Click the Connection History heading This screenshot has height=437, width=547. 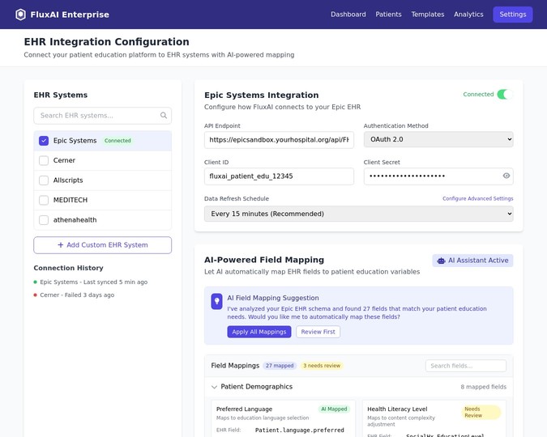[68, 268]
